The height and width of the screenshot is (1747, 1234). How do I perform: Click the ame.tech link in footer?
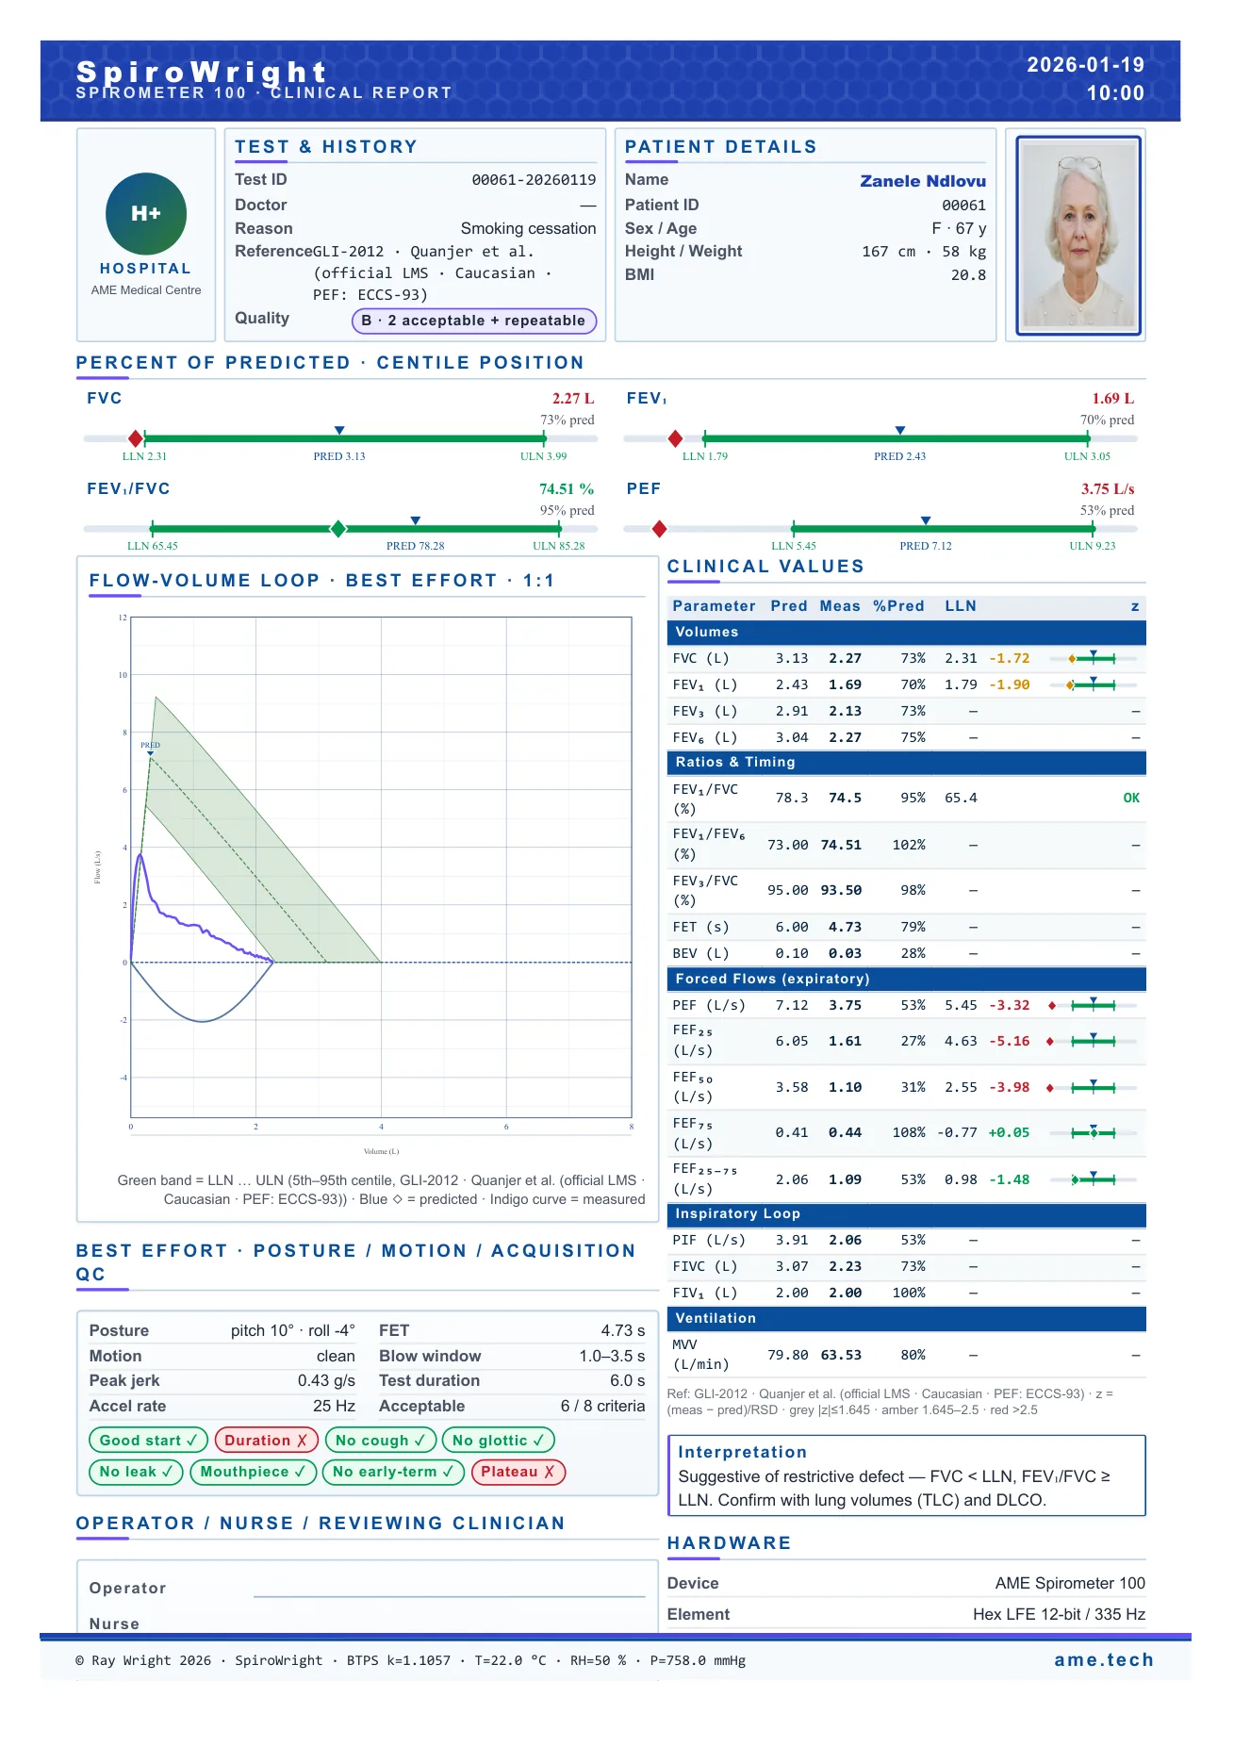(x=1104, y=1659)
